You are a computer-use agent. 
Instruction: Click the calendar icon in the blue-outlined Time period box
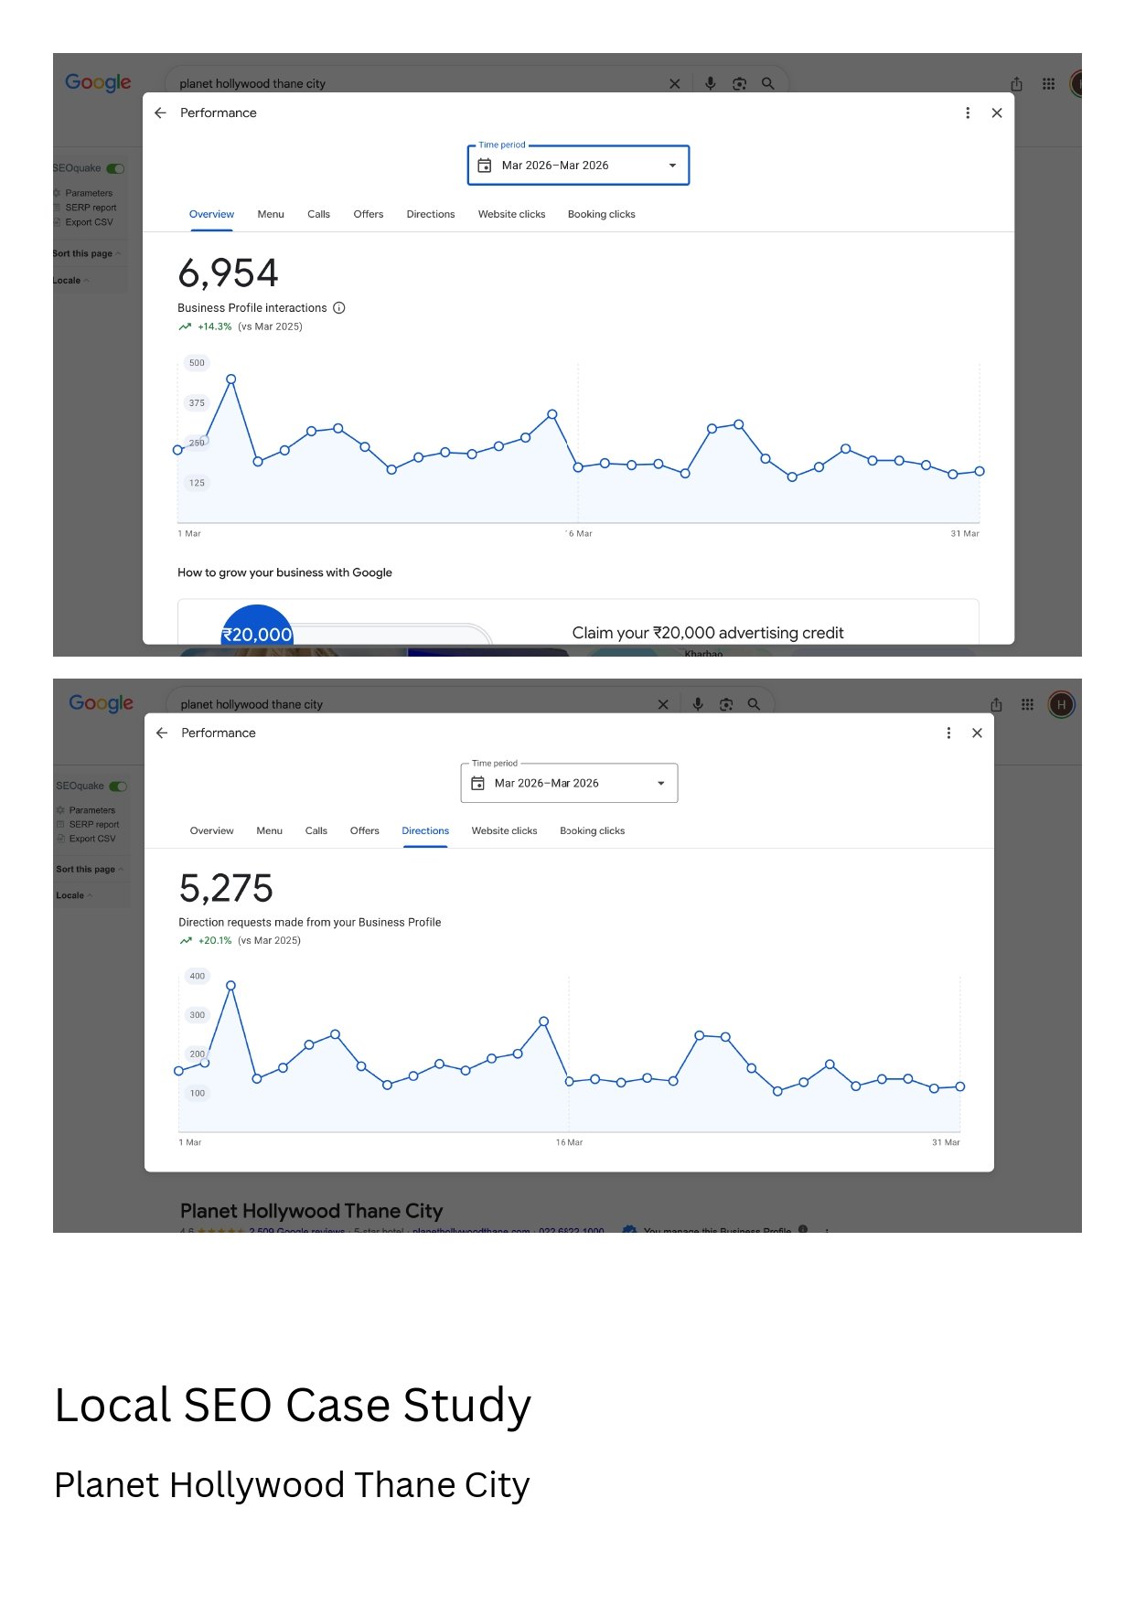[485, 166]
